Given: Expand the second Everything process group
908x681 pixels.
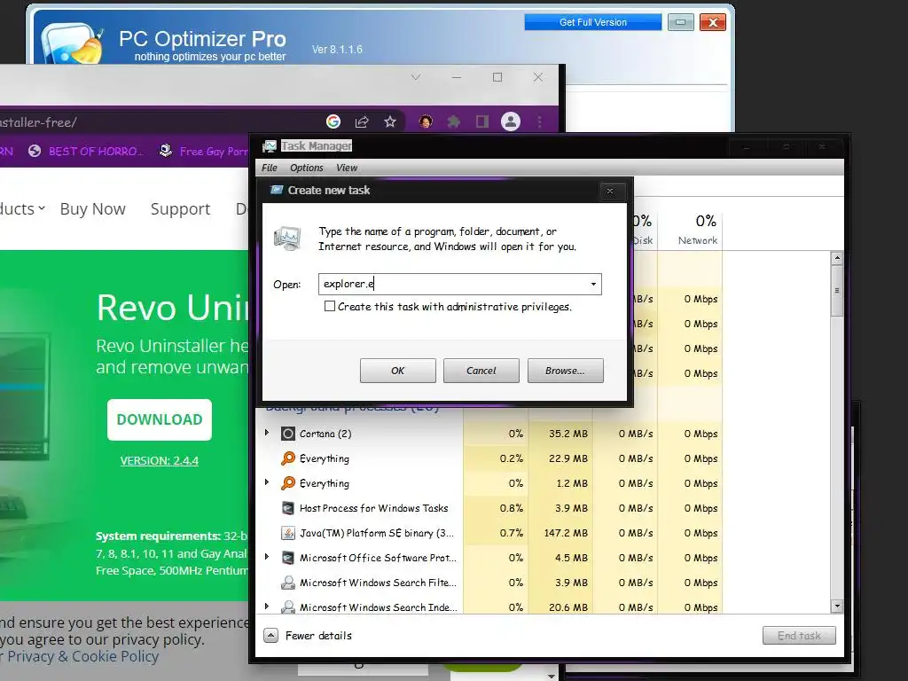Looking at the screenshot, I should [x=267, y=482].
